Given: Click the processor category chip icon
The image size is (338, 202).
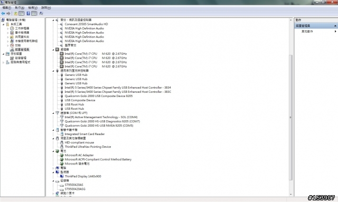Looking at the screenshot, I should point(57,50).
